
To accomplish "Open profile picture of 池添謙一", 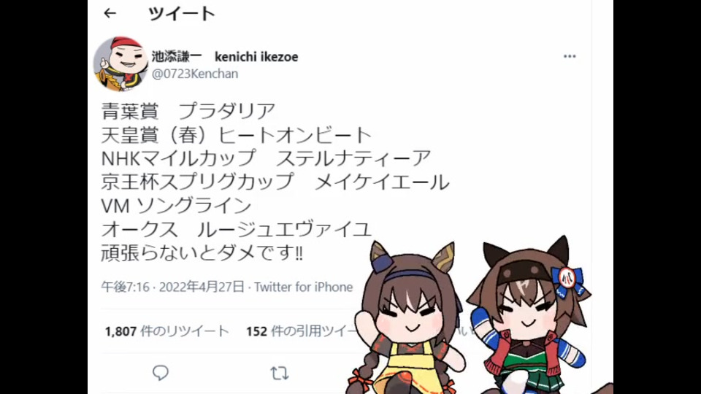I will (120, 64).
